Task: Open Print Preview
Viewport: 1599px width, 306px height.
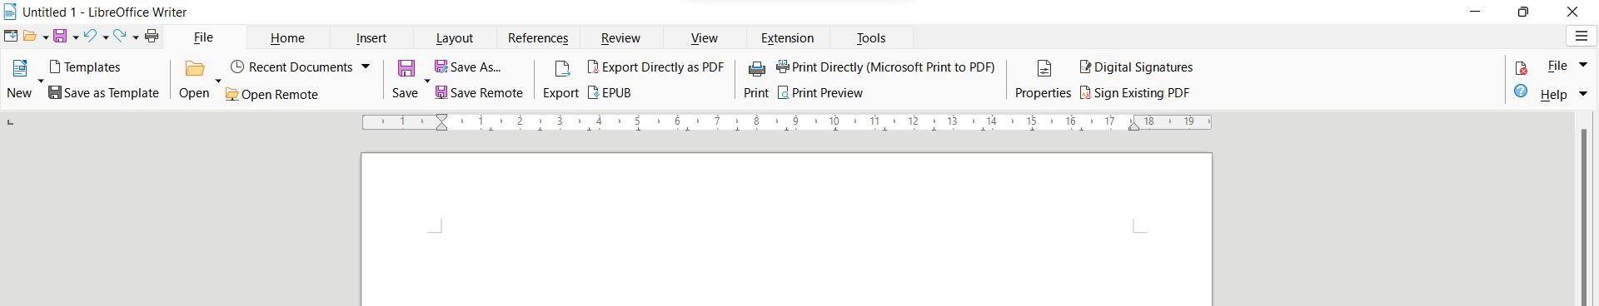Action: [819, 93]
